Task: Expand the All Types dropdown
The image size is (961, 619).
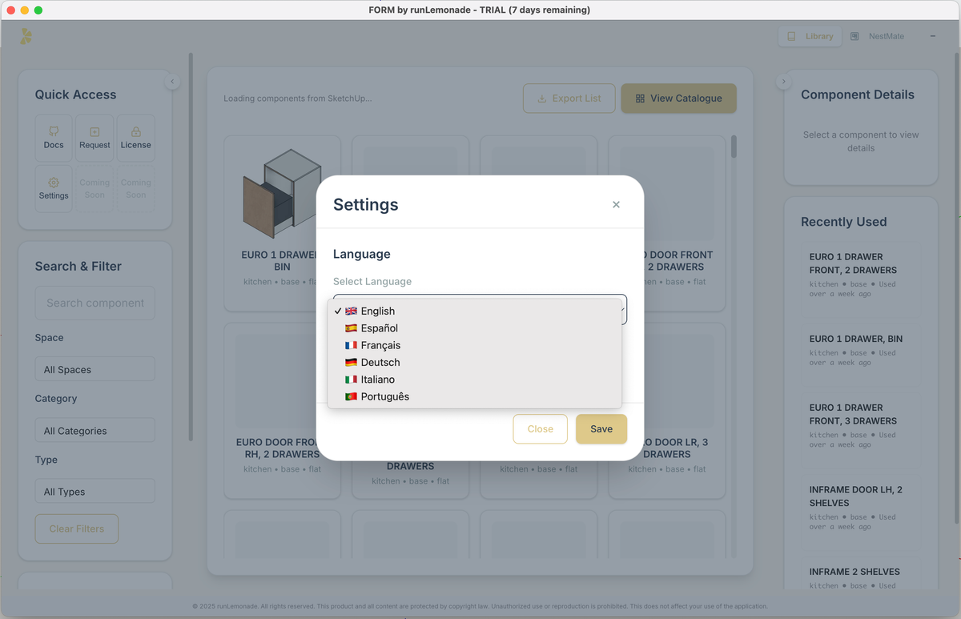Action: (x=94, y=492)
